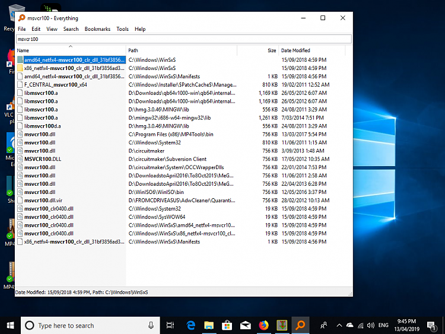This screenshot has width=445, height=334.
Task: Click dll icon of msvcr100.dll in MP4Tools\bin
Action: pos(20,134)
